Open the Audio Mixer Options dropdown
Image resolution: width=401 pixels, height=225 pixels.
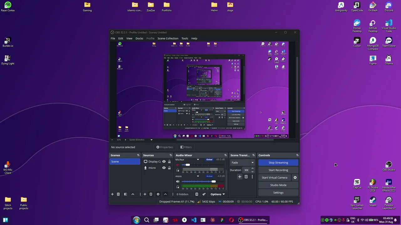tap(217, 194)
